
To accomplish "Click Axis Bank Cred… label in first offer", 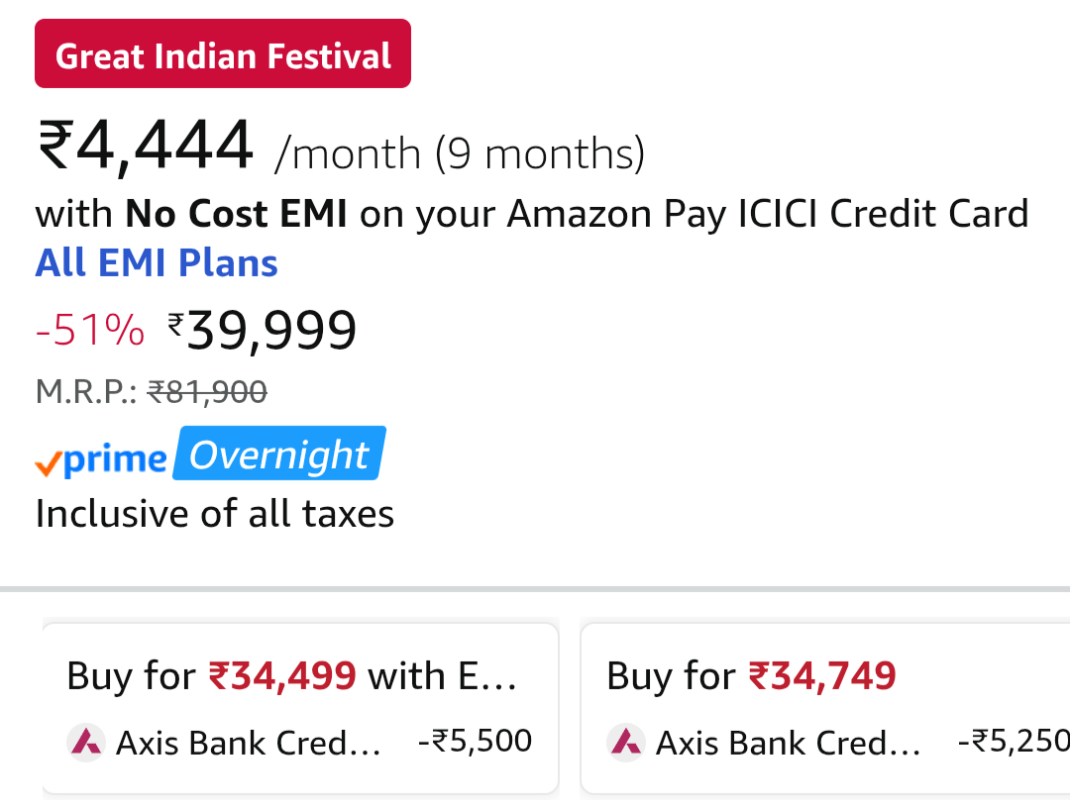I will coord(249,742).
